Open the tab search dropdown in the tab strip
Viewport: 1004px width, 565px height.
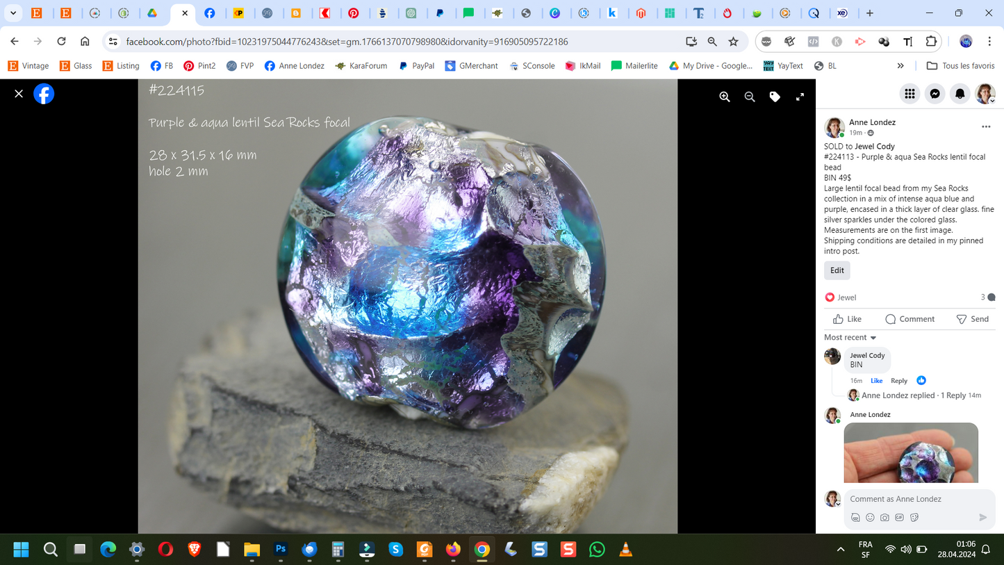(13, 13)
